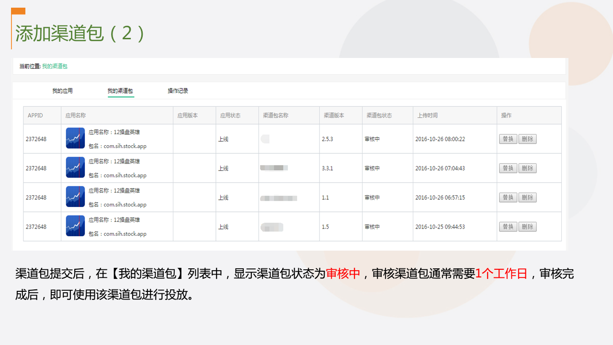Click 上线 app status in the 3.3.1 row
This screenshot has width=613, height=345.
tap(223, 168)
